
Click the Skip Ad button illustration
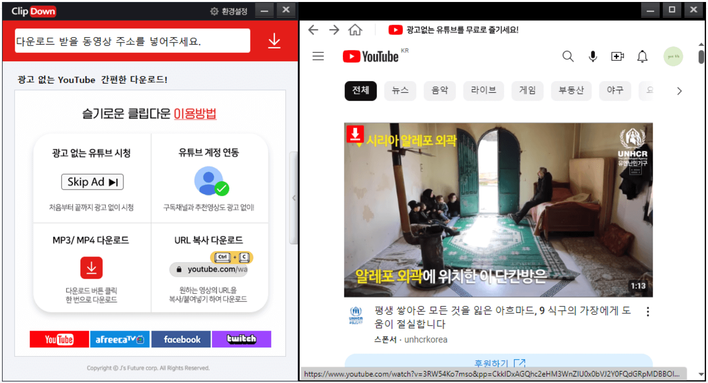[92, 182]
